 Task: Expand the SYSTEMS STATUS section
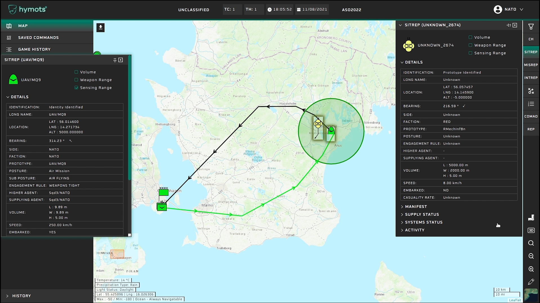pos(422,222)
